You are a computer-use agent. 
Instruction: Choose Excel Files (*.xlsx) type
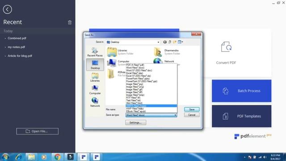tap(151, 73)
